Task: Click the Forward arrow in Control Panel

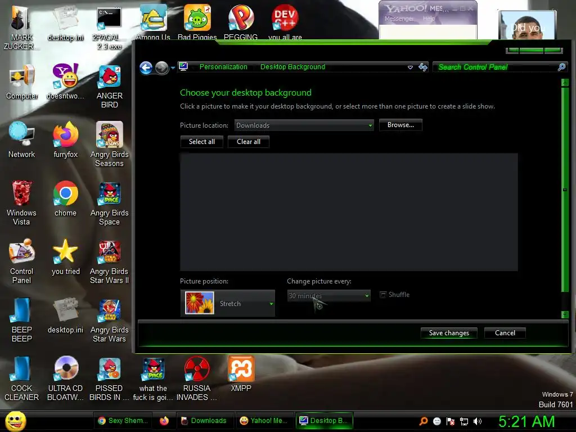Action: point(161,67)
